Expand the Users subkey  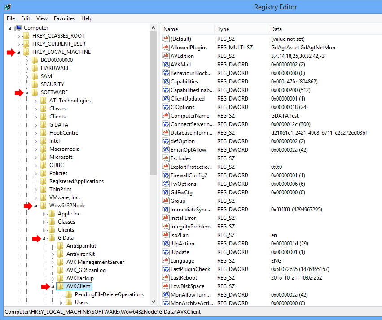point(61,303)
